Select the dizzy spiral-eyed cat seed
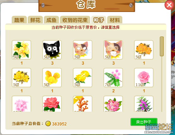 [113, 50]
